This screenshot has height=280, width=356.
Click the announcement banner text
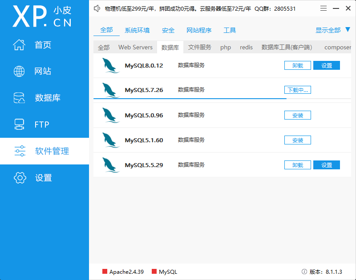(200, 9)
